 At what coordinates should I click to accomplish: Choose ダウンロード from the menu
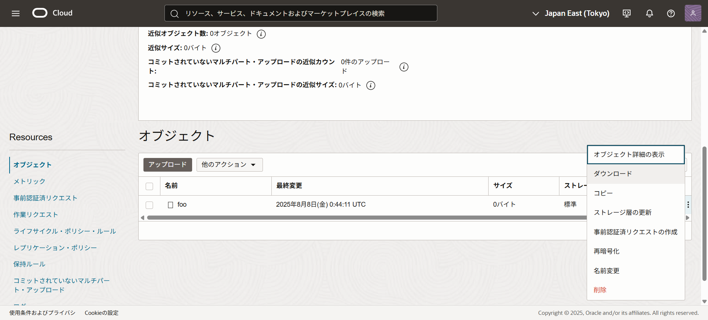coord(636,174)
